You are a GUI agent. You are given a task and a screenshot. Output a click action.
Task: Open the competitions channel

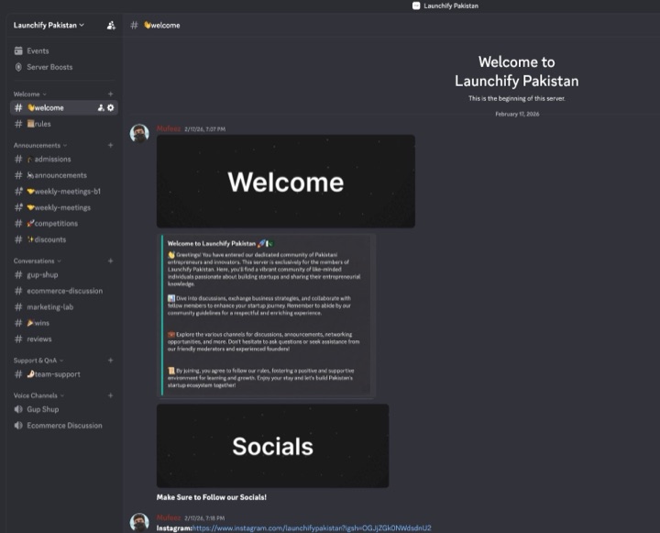63,223
